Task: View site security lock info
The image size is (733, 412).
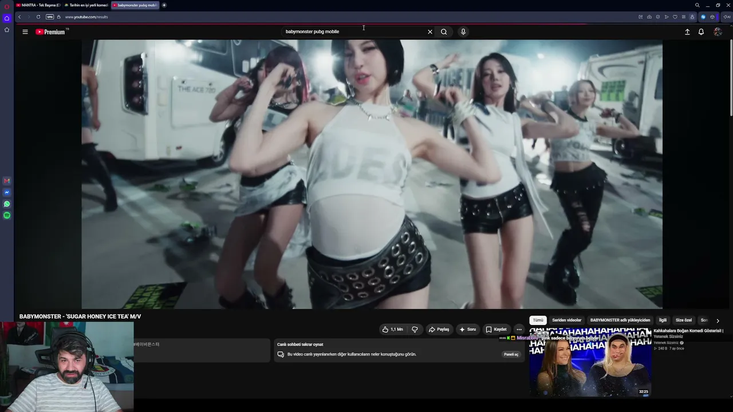Action: pos(58,17)
